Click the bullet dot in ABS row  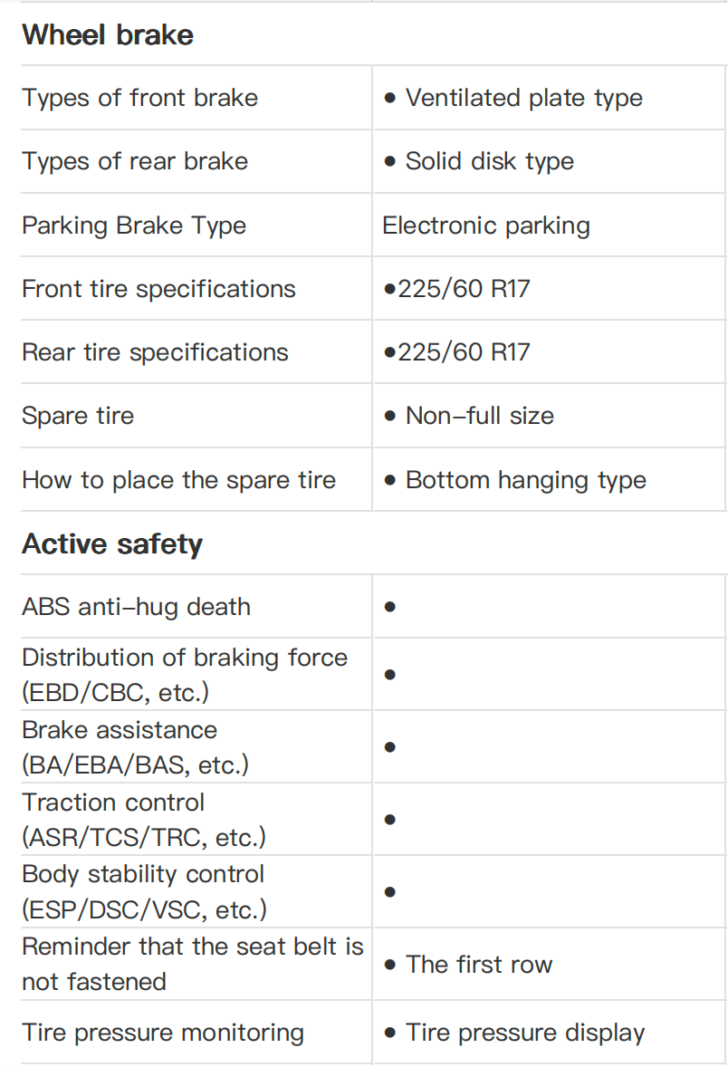point(390,606)
